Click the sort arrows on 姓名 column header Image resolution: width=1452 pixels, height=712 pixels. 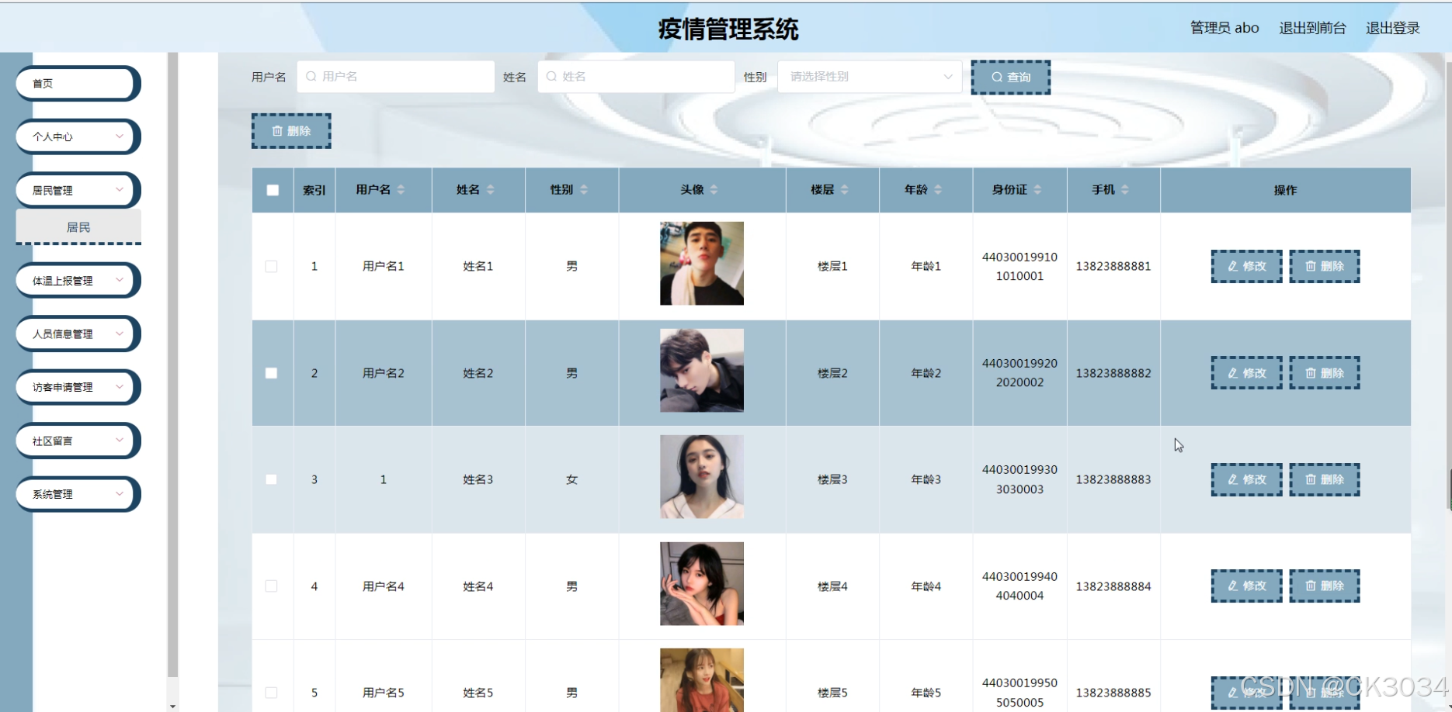point(490,190)
